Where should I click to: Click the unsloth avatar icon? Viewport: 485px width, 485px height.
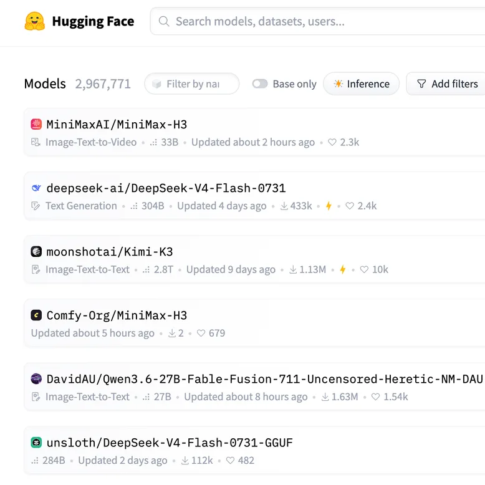(36, 443)
